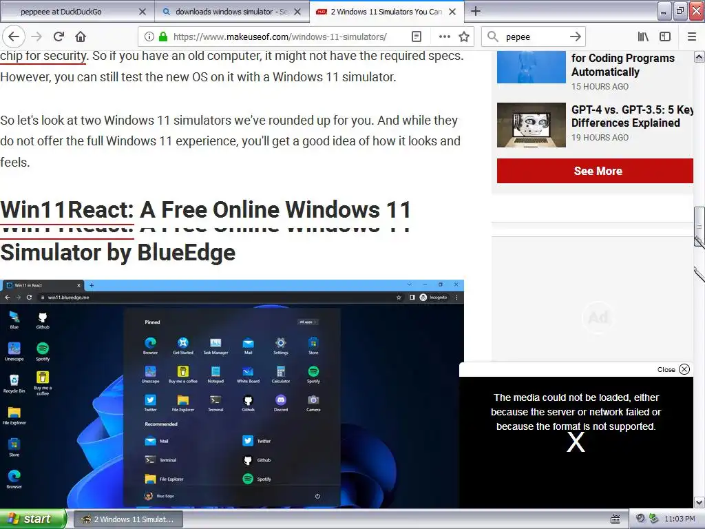Open Coding Programs Automatically article
Image resolution: width=705 pixels, height=529 pixels.
[622, 65]
